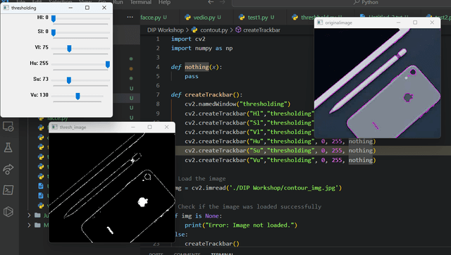This screenshot has width=451, height=255.
Task: Expand the M folder in explorer
Action: pyautogui.click(x=29, y=225)
